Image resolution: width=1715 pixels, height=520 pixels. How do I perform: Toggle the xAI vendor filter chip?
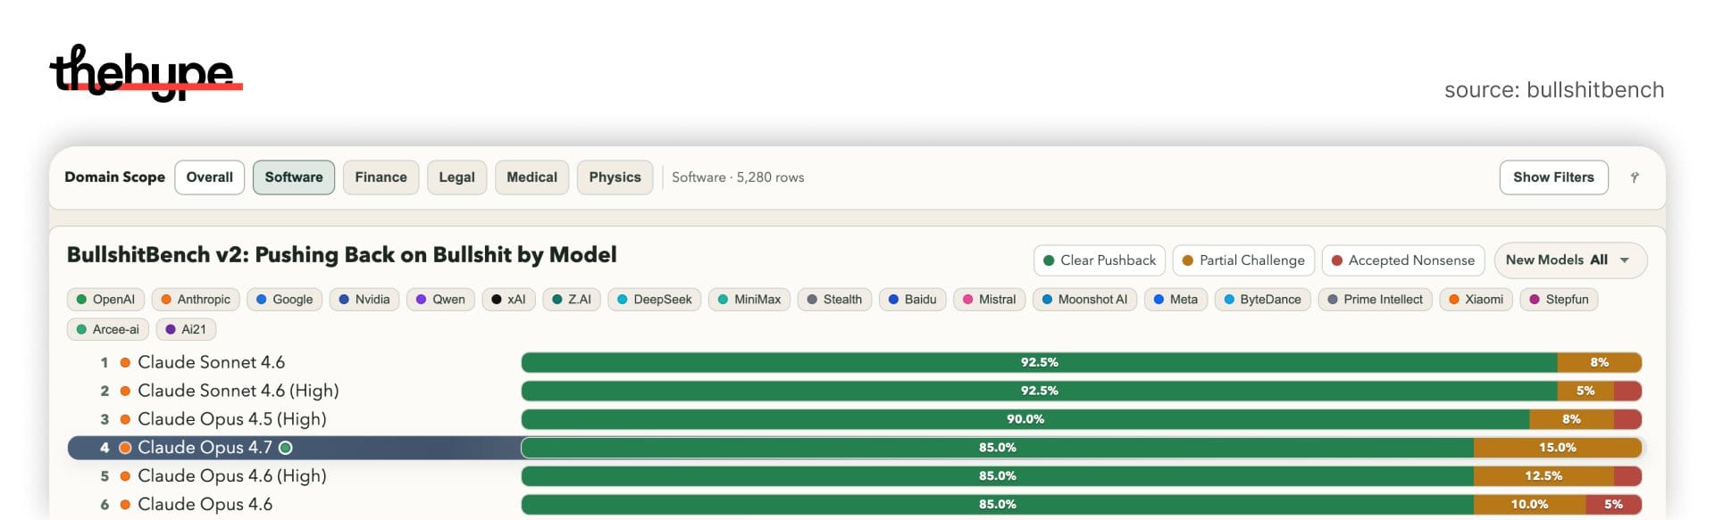click(508, 300)
